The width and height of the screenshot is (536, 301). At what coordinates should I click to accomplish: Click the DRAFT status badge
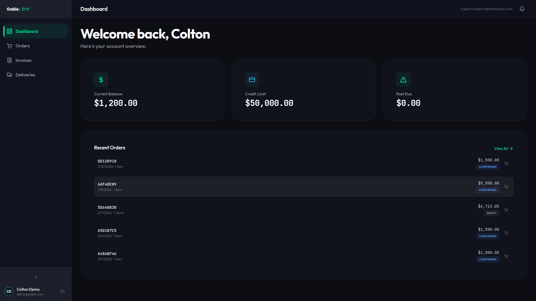[491, 213]
